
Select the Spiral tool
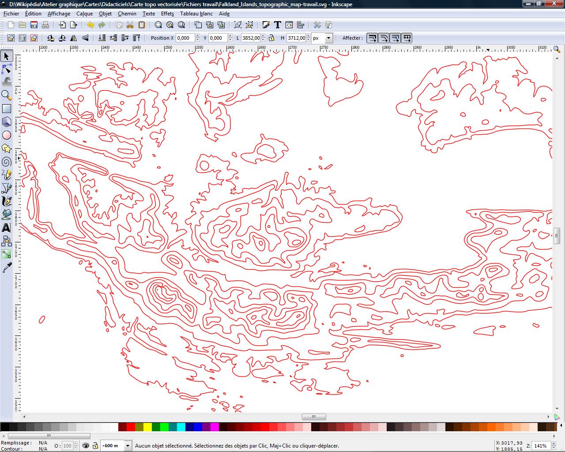[6, 162]
